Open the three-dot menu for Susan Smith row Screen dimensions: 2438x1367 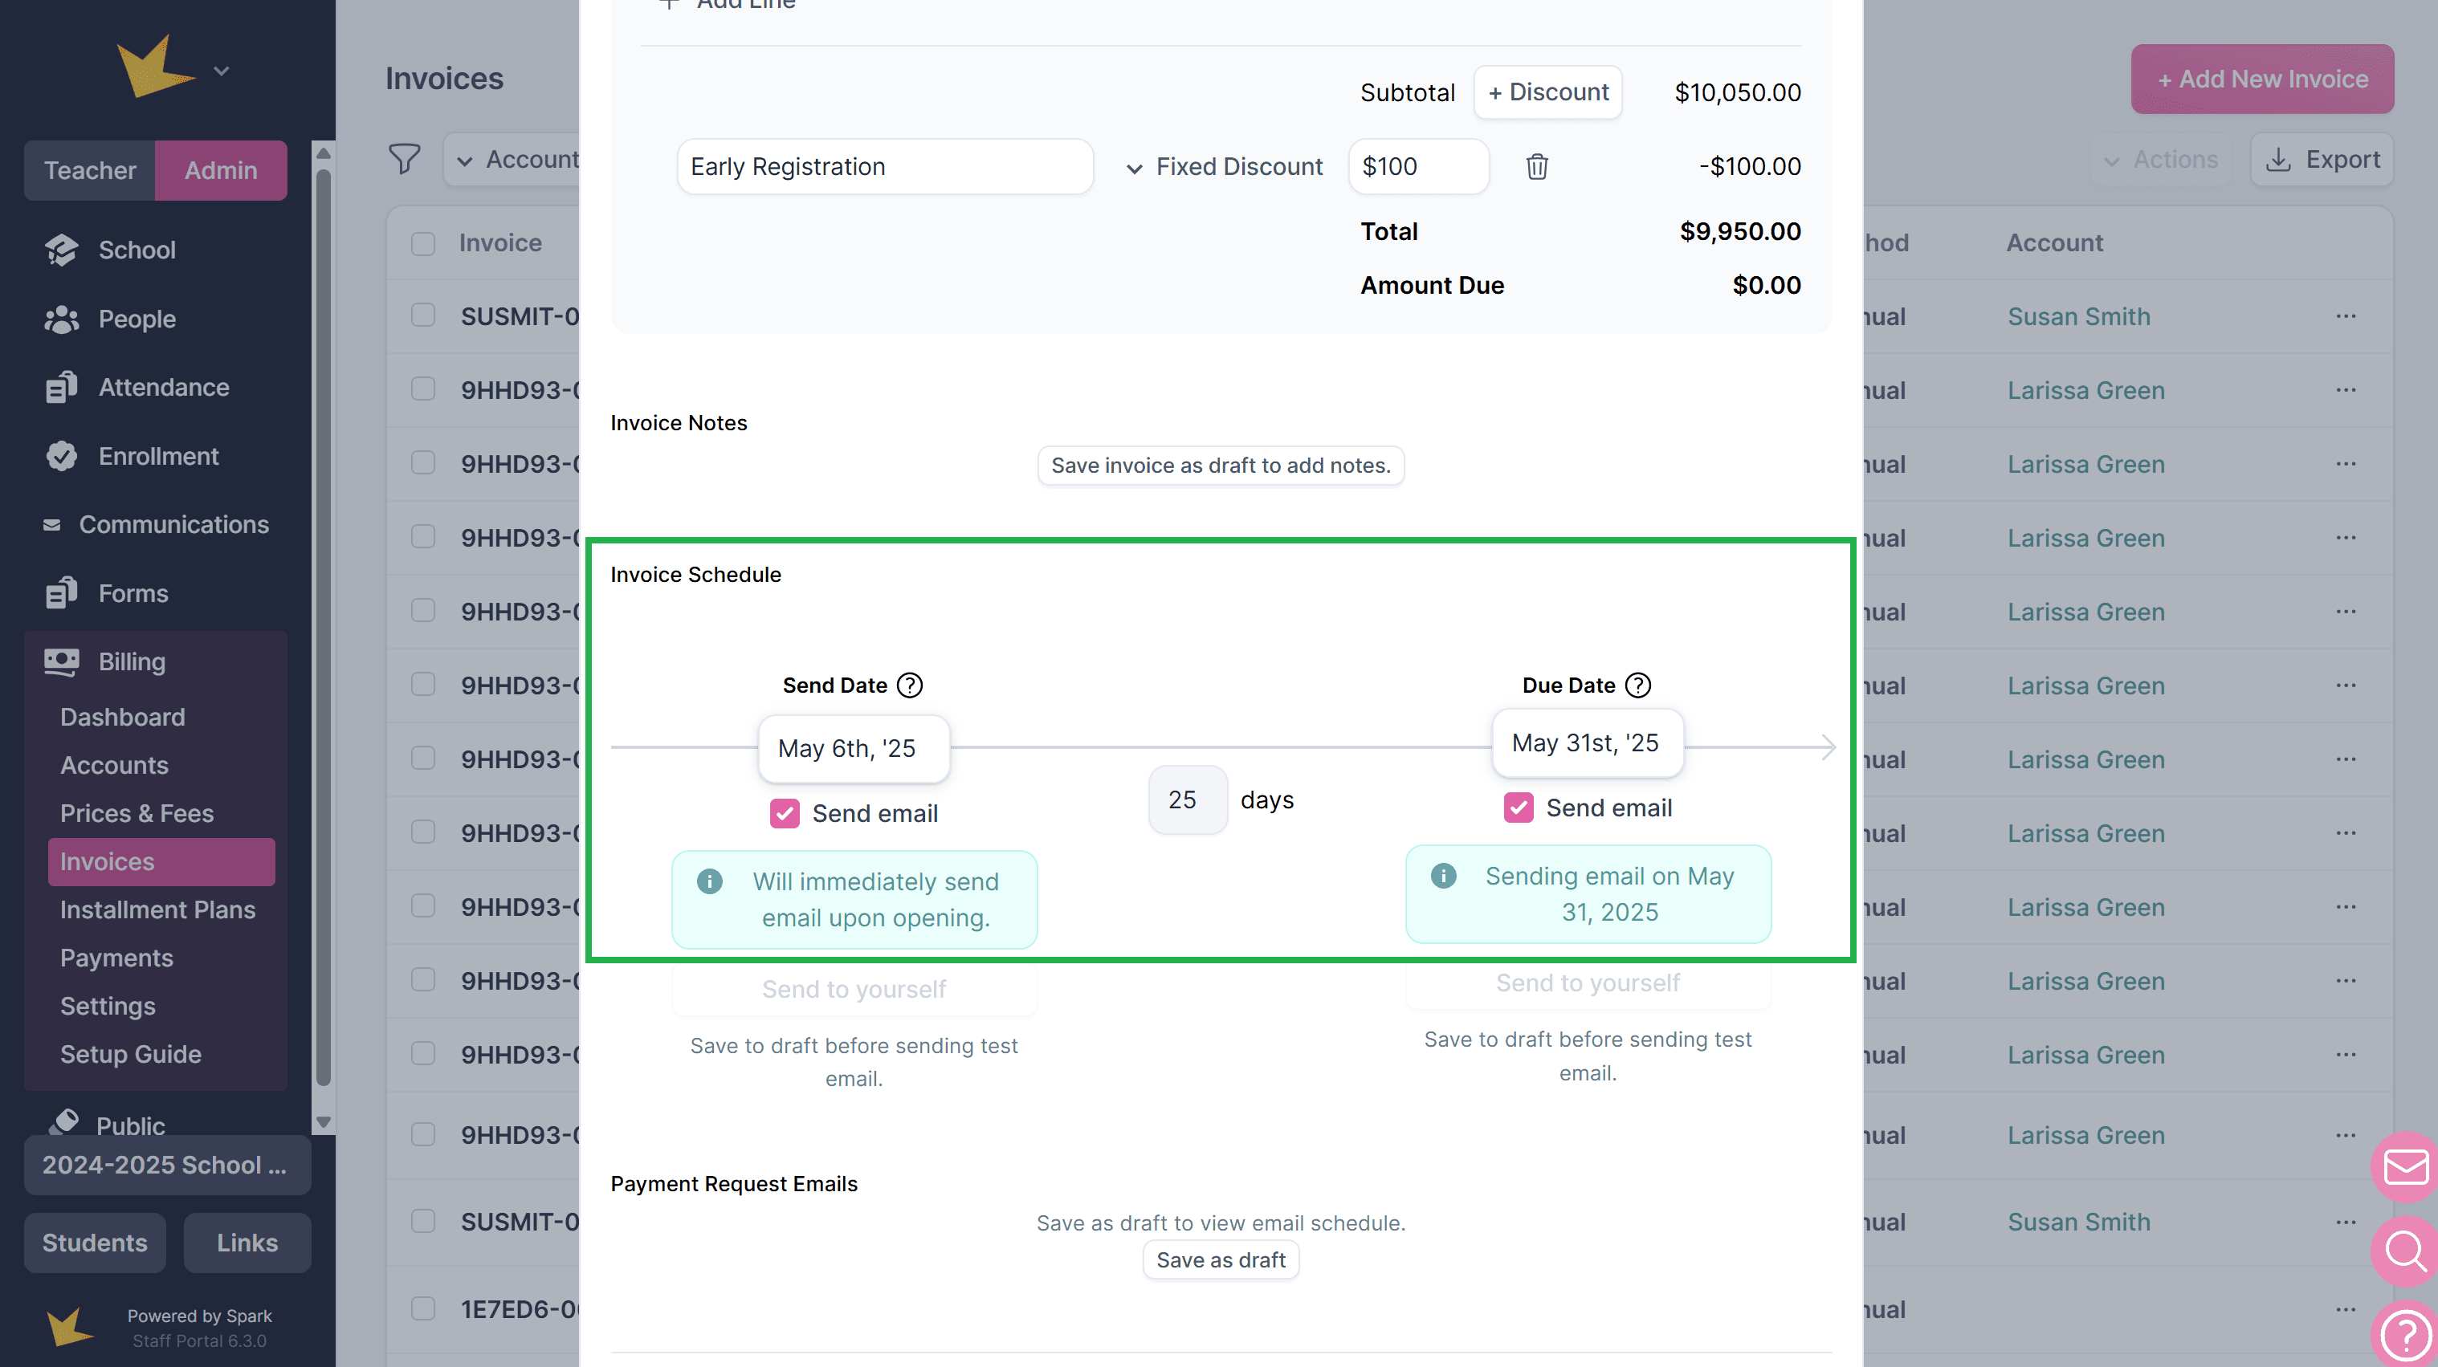pyautogui.click(x=2345, y=316)
